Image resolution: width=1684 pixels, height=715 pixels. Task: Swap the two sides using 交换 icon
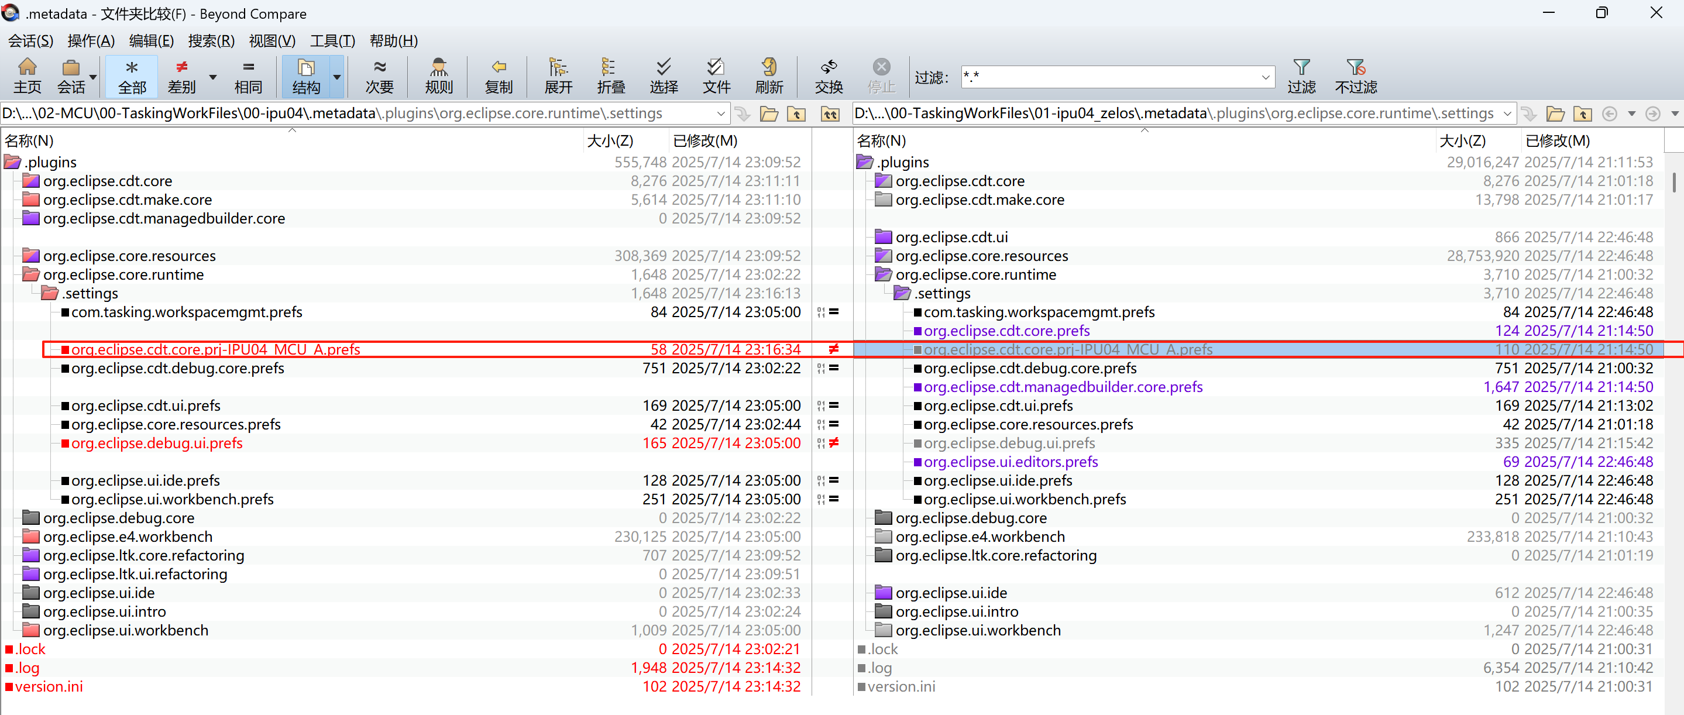pyautogui.click(x=829, y=75)
